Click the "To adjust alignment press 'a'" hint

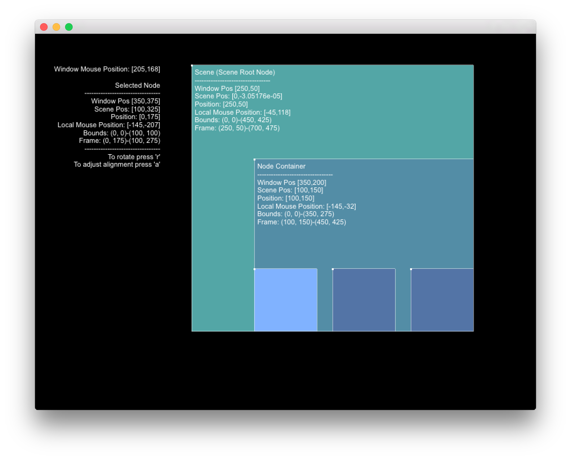coord(117,165)
